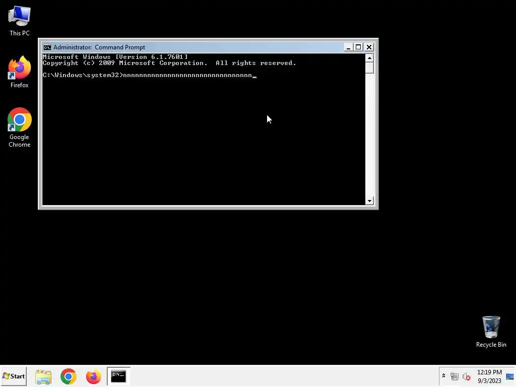Open the This PC desktop icon
The height and width of the screenshot is (387, 516).
point(20,20)
